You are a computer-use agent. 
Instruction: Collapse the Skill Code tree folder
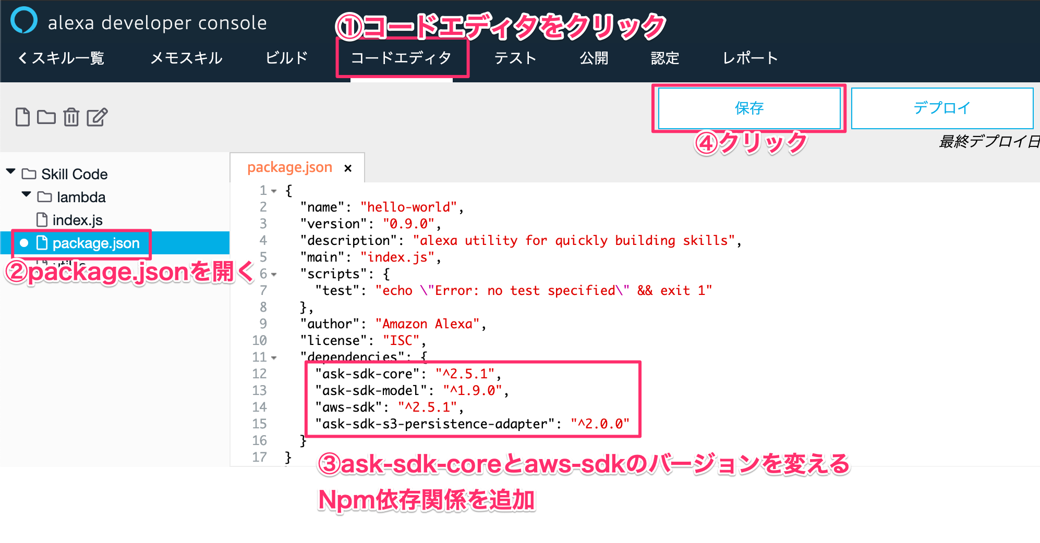(x=10, y=171)
